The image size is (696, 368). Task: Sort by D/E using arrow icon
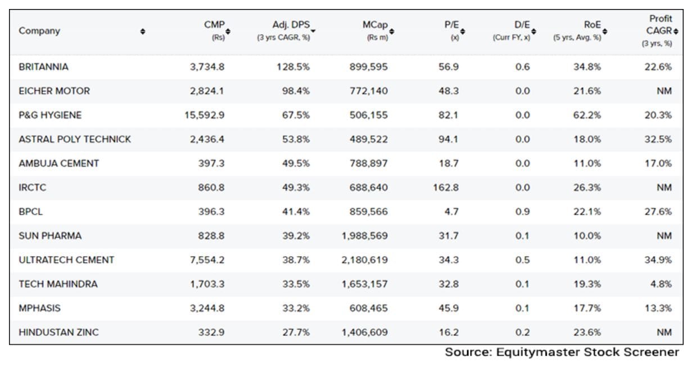click(x=534, y=30)
